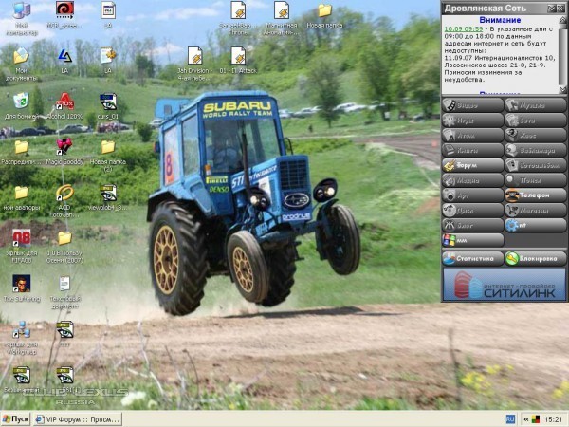Viewport: 569px width, 427px height.
Task: Click the Диск button with CD icon
Action: point(472,211)
